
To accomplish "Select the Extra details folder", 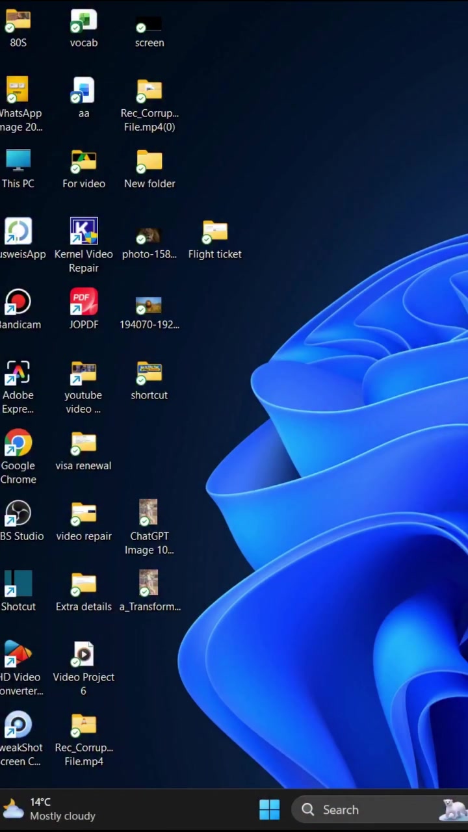I will (84, 584).
